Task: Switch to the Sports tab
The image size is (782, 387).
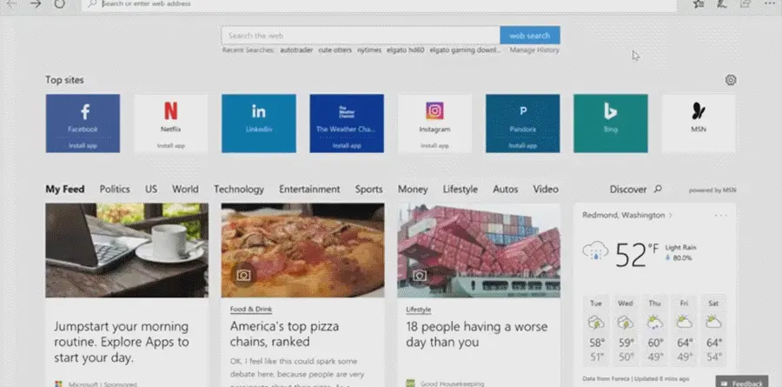Action: (368, 190)
